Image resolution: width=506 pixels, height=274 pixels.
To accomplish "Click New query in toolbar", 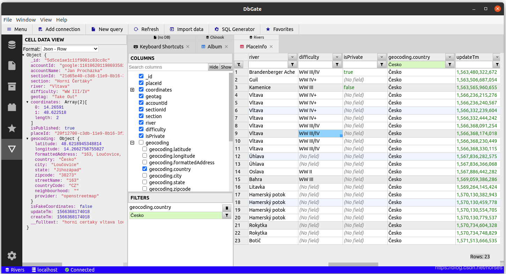I will click(x=107, y=29).
